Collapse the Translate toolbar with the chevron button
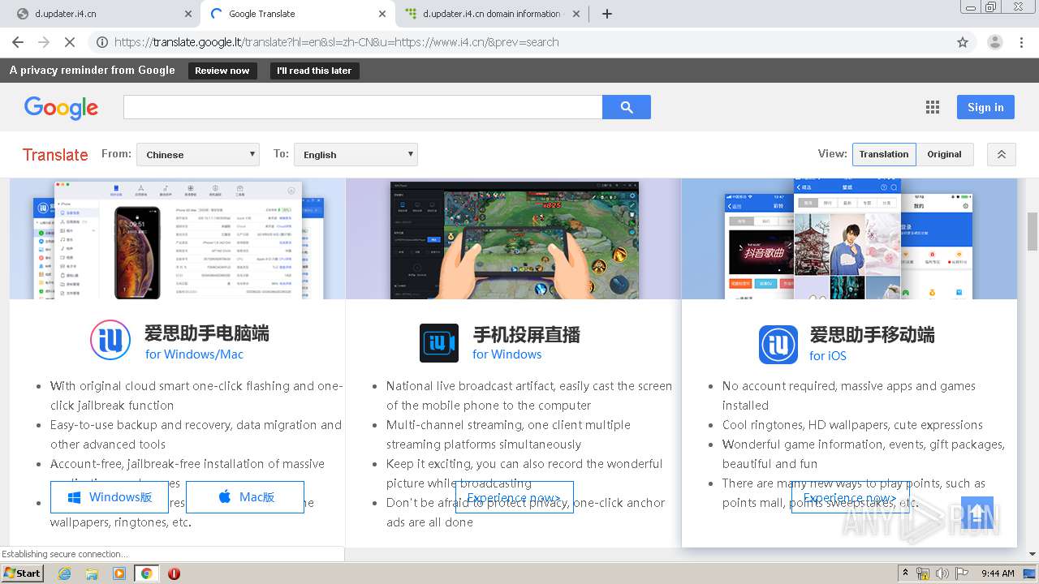This screenshot has height=584, width=1039. point(1001,154)
